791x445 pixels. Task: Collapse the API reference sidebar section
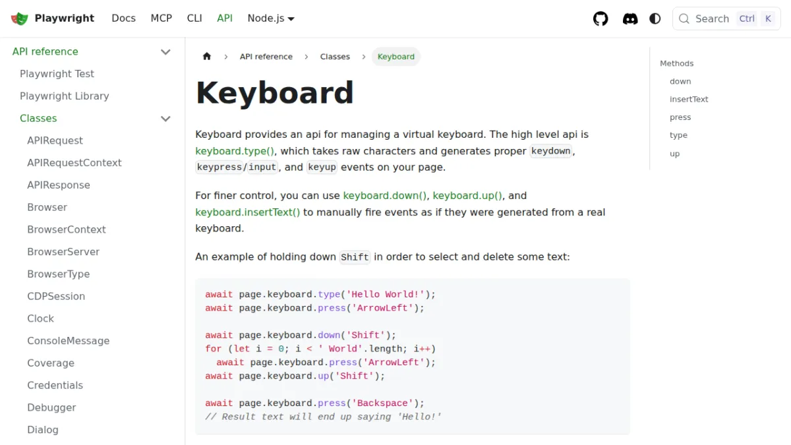166,51
